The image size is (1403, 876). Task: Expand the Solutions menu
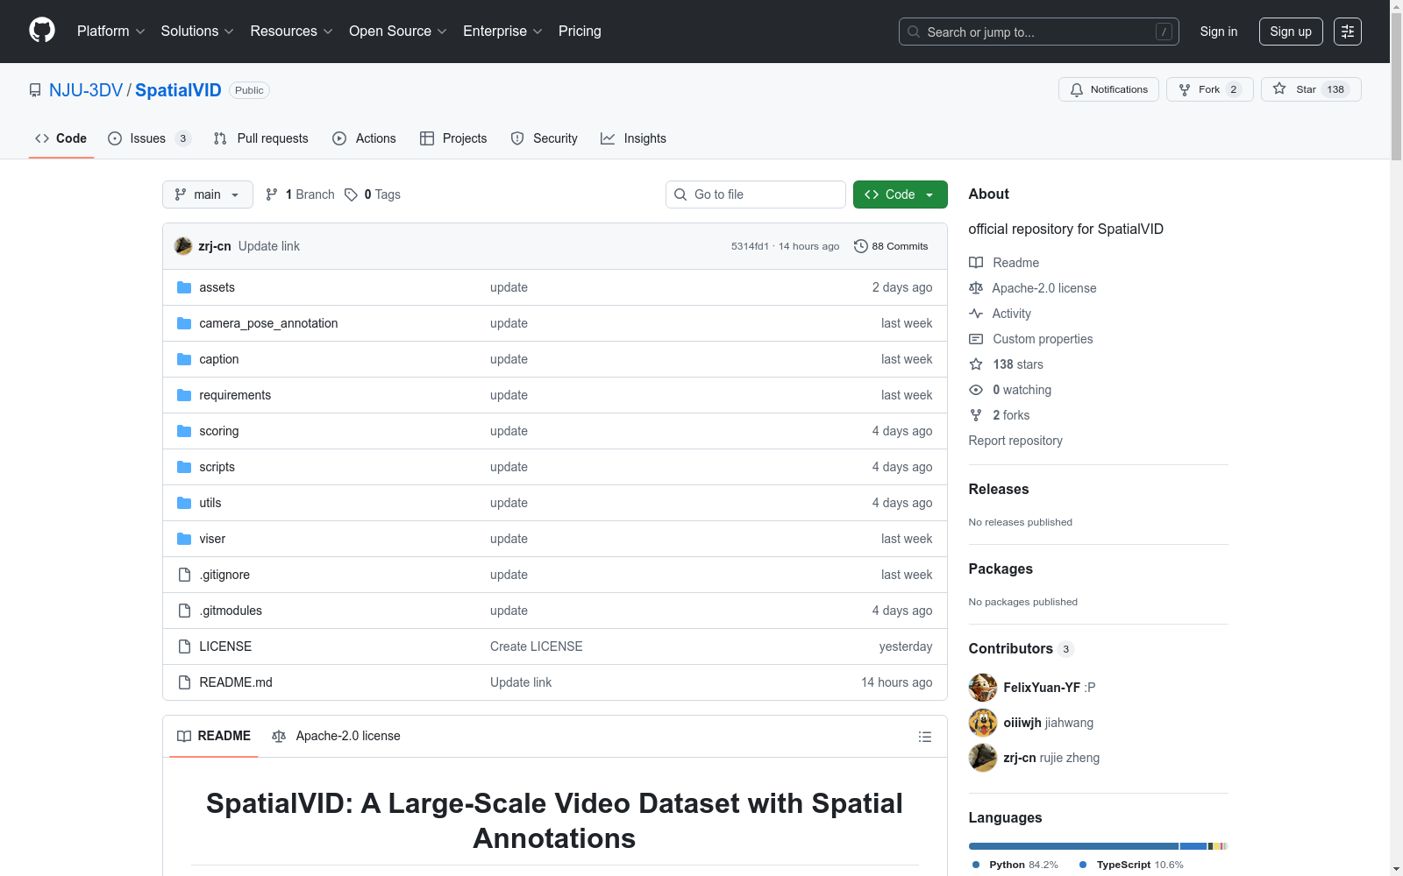tap(197, 32)
